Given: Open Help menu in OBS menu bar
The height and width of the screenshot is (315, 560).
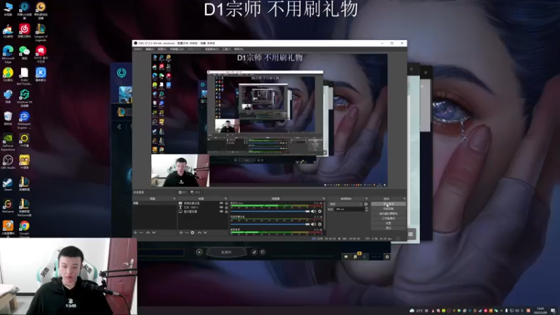Looking at the screenshot, I should [239, 49].
